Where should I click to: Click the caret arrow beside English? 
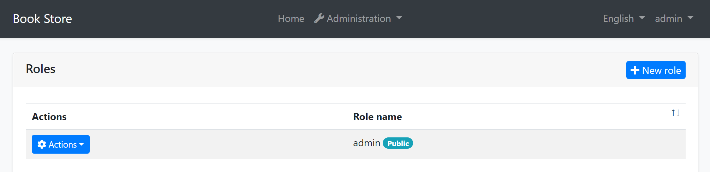tap(642, 18)
